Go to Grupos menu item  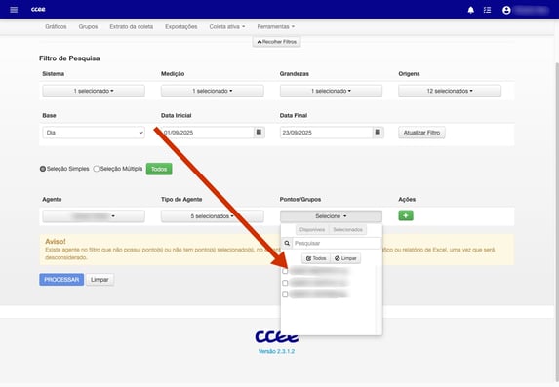pos(88,26)
